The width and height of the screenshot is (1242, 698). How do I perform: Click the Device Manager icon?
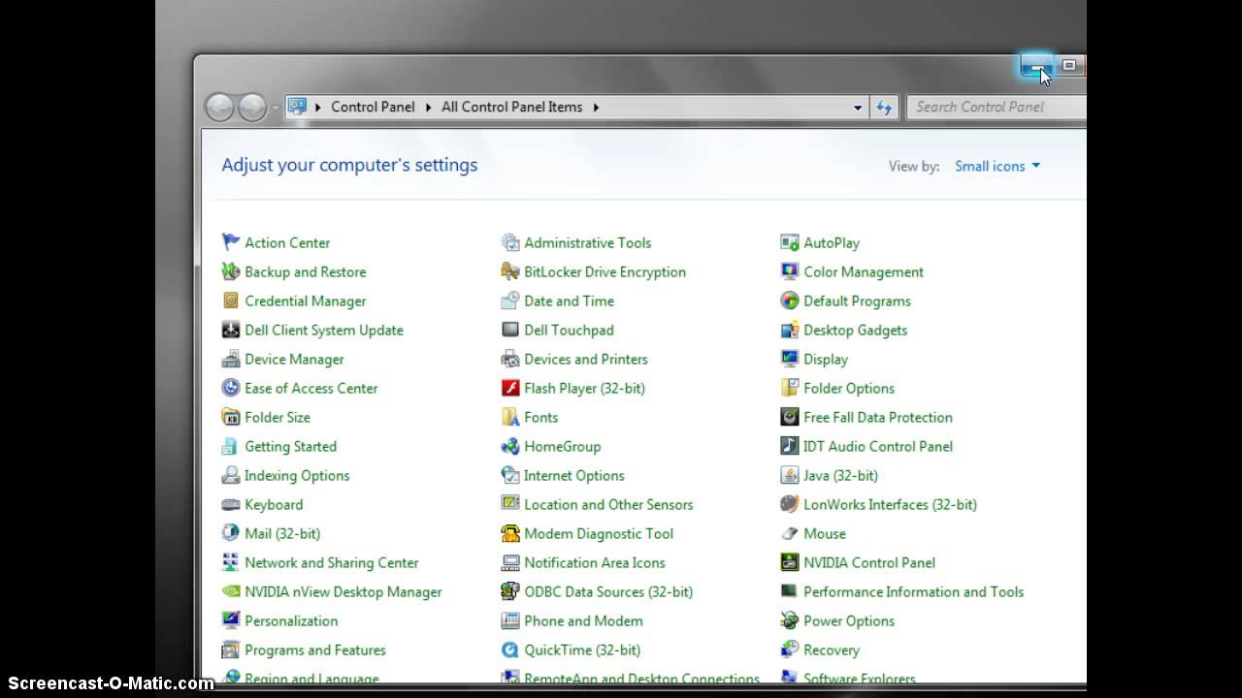tap(230, 359)
